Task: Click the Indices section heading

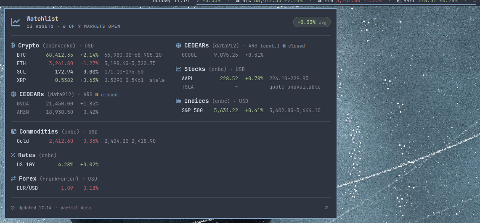Action: click(196, 101)
